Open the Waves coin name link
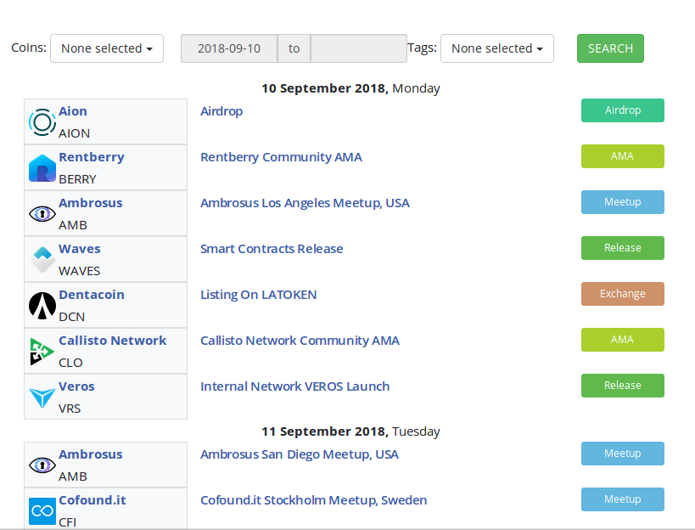The width and height of the screenshot is (695, 530). click(x=79, y=249)
